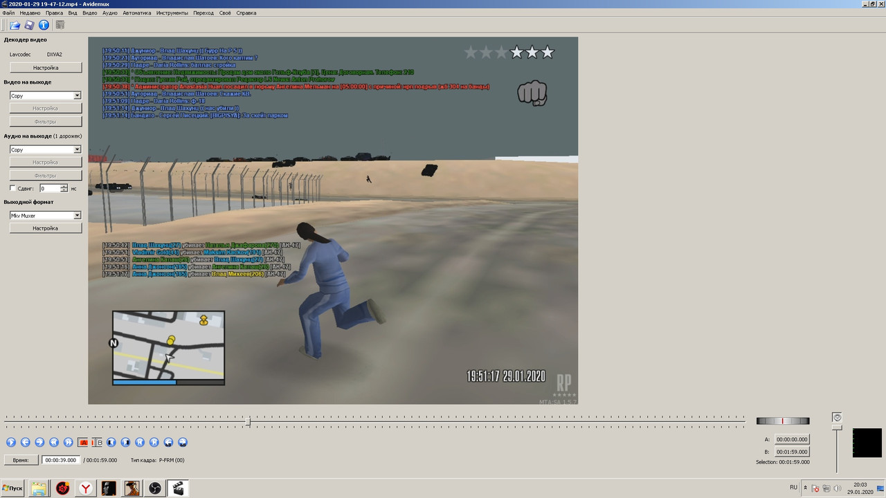Open Windows Explorer from taskbar

click(x=39, y=488)
